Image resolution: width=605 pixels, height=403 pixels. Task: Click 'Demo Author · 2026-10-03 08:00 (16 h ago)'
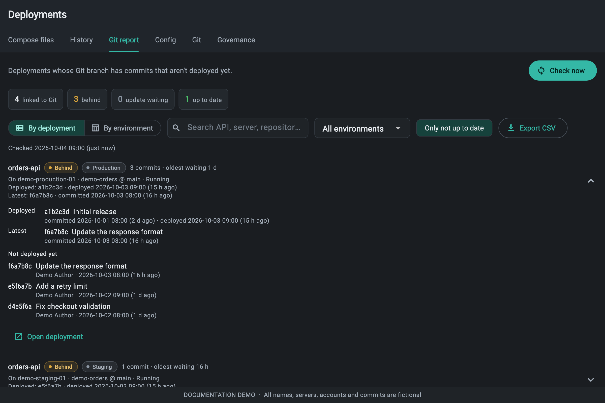[98, 275]
